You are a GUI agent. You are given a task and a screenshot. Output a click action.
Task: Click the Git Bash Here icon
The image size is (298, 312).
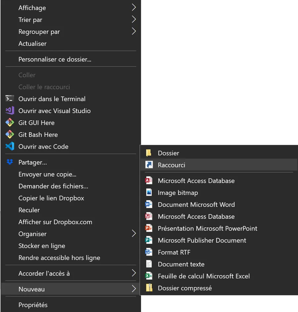tap(10, 135)
